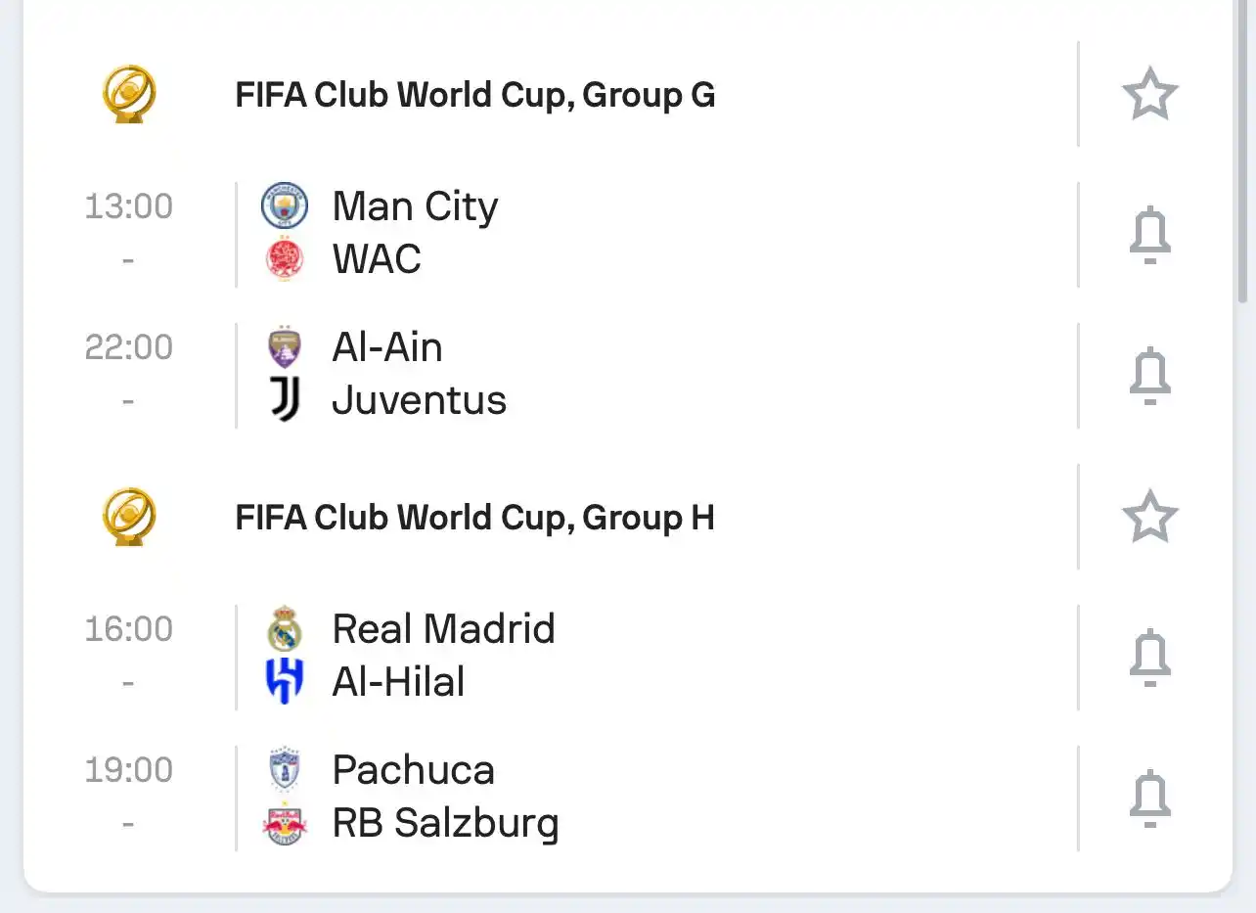Screen dimensions: 1256x913
Task: Click the RB Salzburg crest
Action: pos(285,823)
